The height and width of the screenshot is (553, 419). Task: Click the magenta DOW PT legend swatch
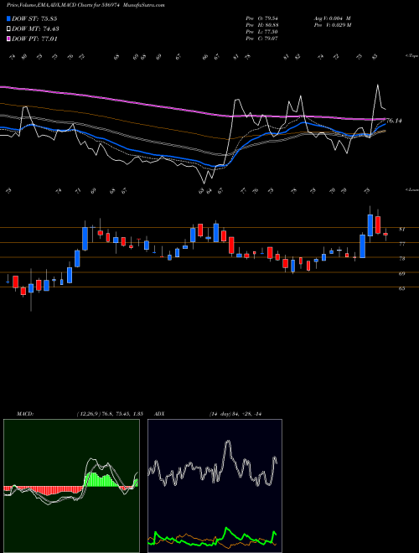tap(9, 39)
